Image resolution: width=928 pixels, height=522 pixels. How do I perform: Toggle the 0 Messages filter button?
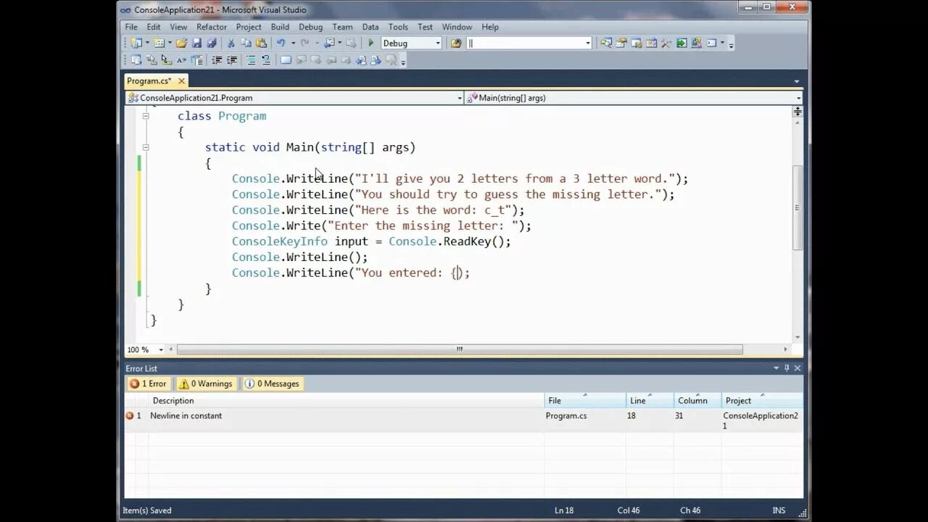tap(272, 384)
